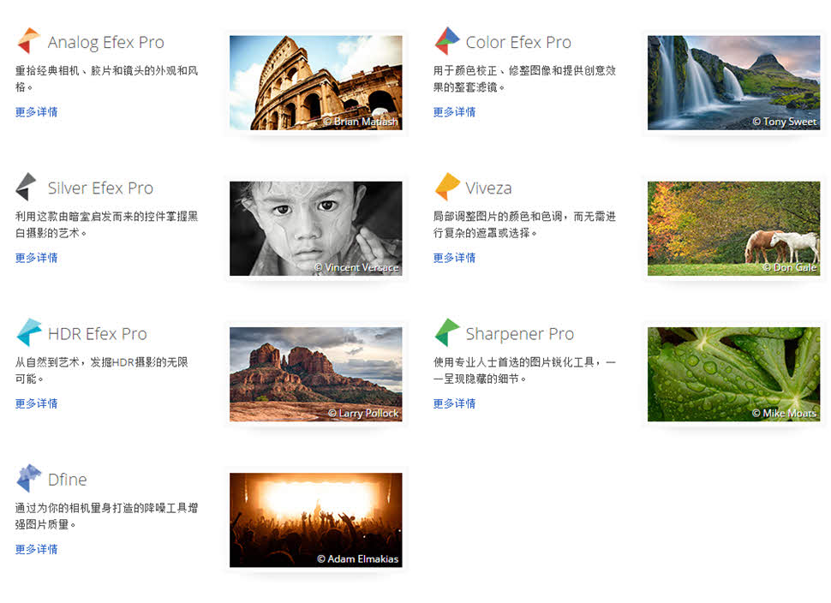
Task: Click the HDR Efex Pro logo icon
Action: click(28, 332)
